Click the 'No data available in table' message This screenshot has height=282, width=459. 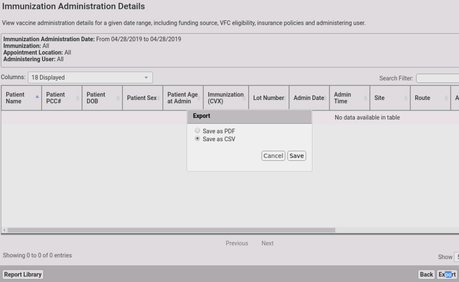367,117
